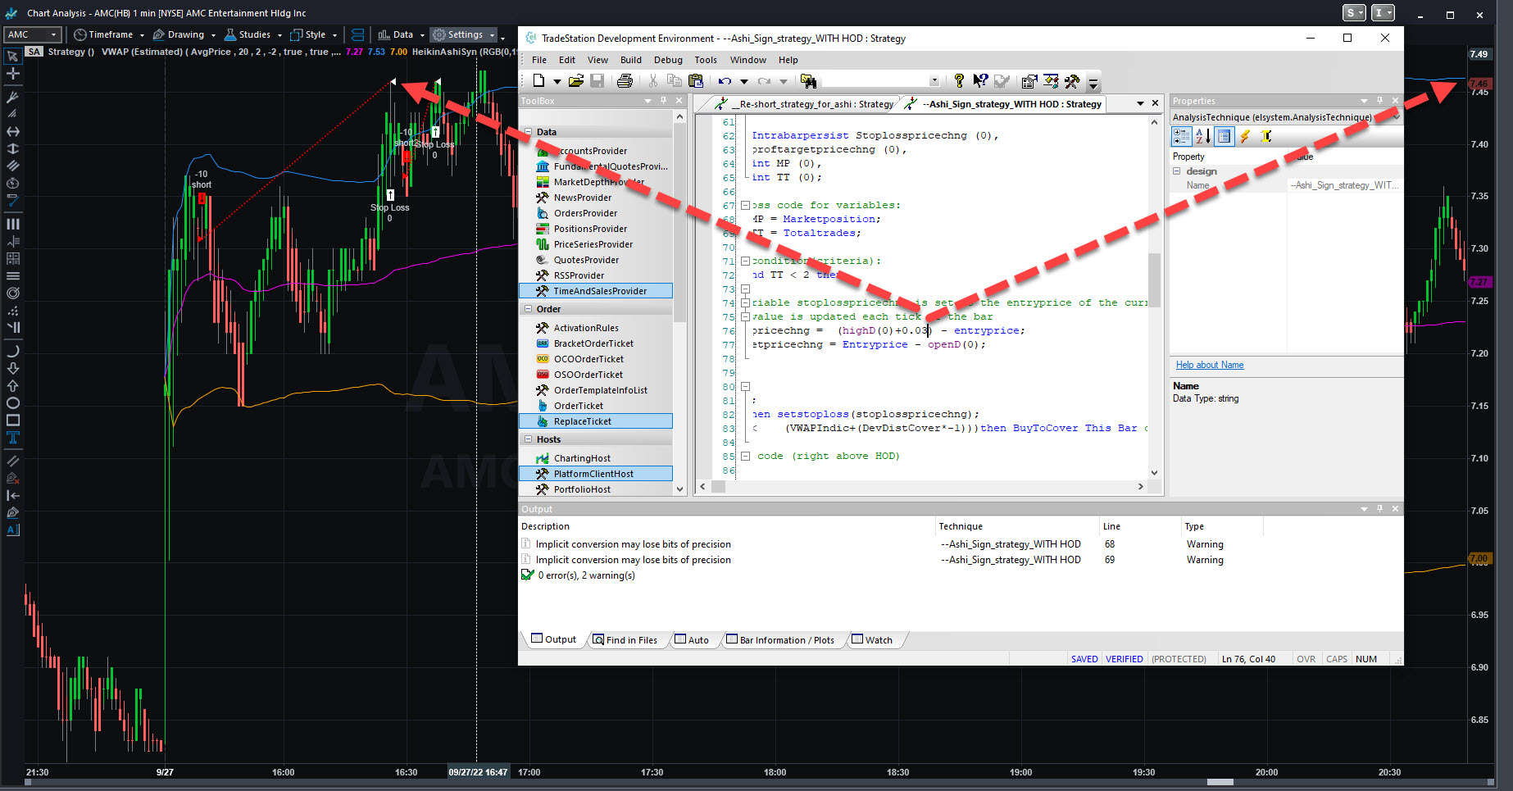The image size is (1513, 791).
Task: Select the pointer tool in chart sidebar
Action: 12,57
